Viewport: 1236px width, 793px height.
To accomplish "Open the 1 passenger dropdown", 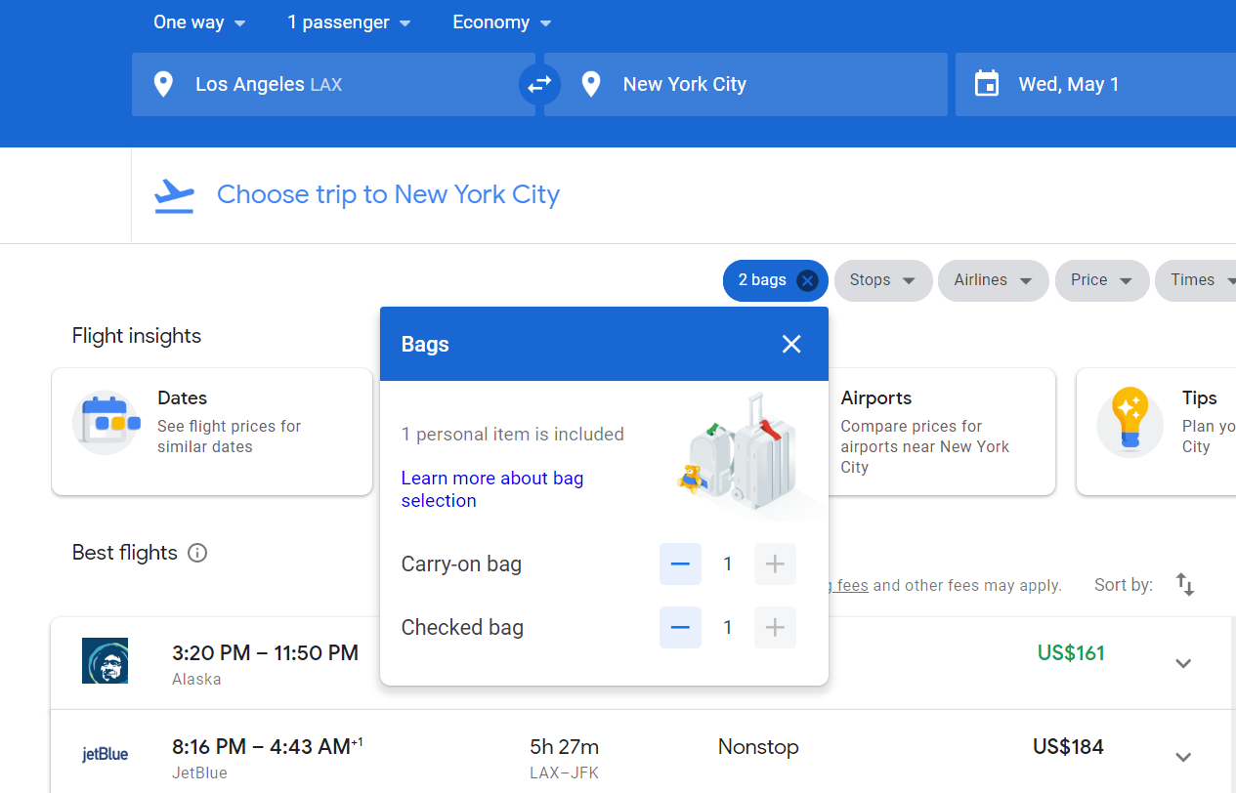I will pos(349,22).
